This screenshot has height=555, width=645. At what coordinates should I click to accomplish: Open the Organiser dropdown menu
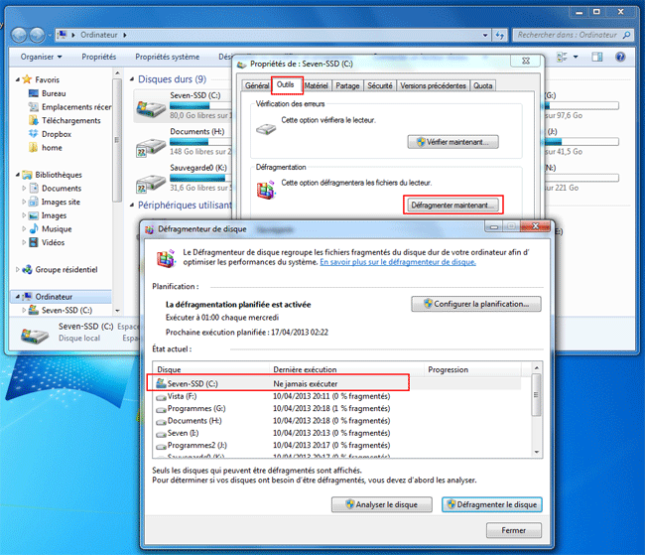40,57
